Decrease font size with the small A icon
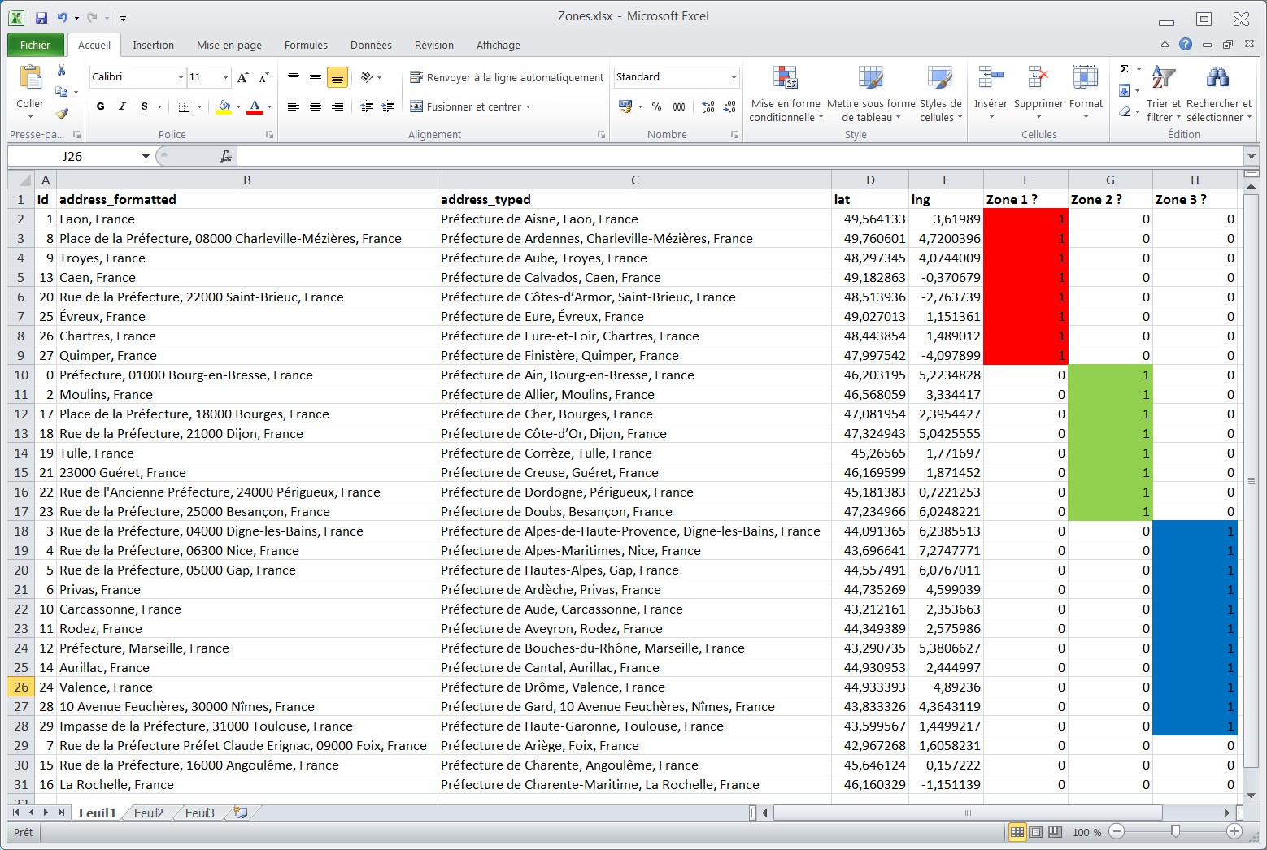 click(x=263, y=77)
